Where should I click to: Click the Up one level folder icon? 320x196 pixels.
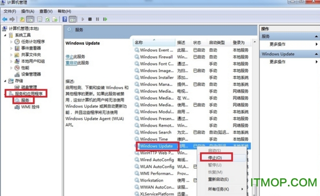pos(22,19)
